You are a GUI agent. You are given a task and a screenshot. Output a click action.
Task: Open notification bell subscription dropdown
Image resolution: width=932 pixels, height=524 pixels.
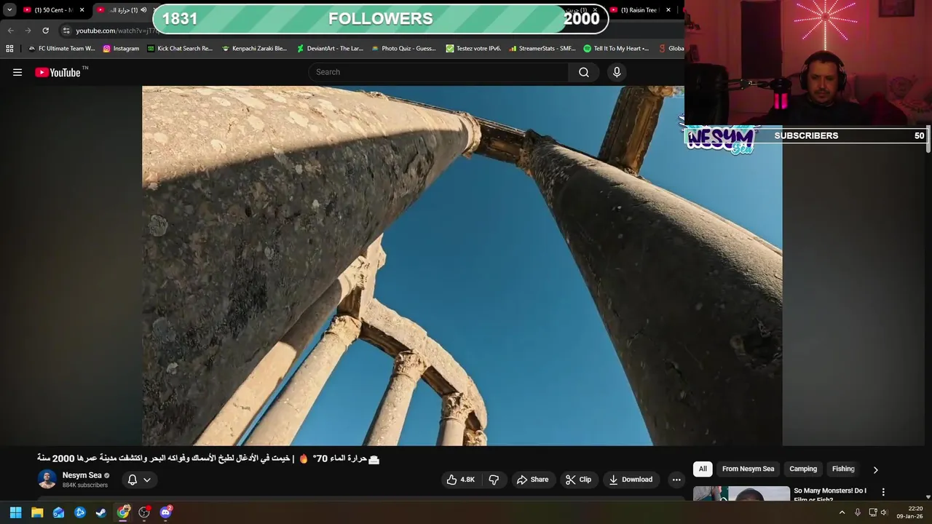tap(139, 480)
